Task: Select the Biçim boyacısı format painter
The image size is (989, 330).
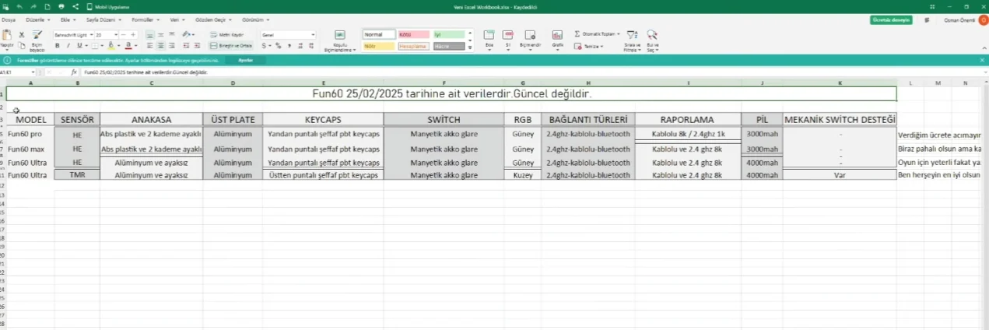Action: click(37, 40)
